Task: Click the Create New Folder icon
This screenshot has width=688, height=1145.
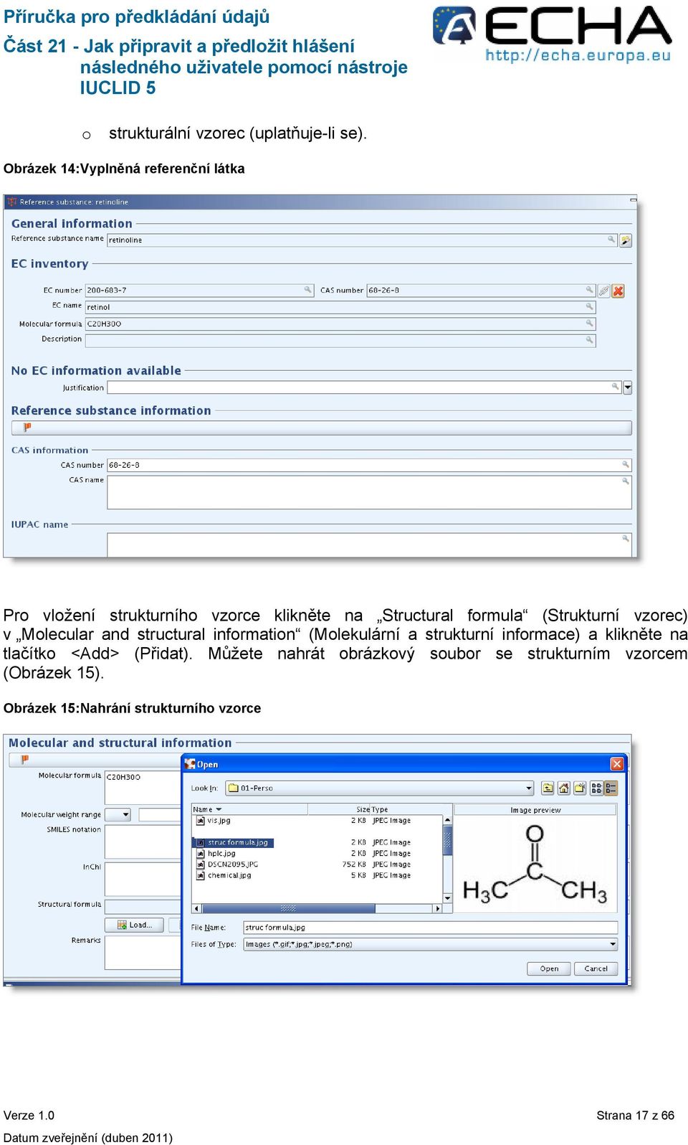Action: (580, 788)
